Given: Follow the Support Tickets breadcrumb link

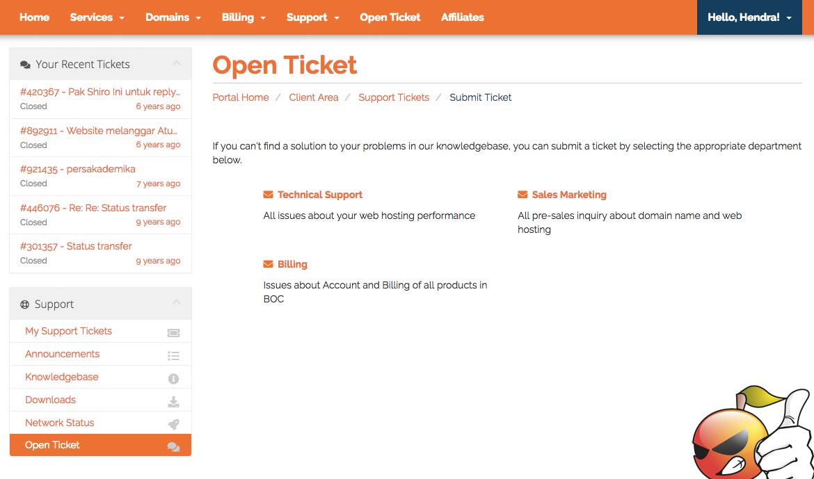Looking at the screenshot, I should pyautogui.click(x=394, y=97).
